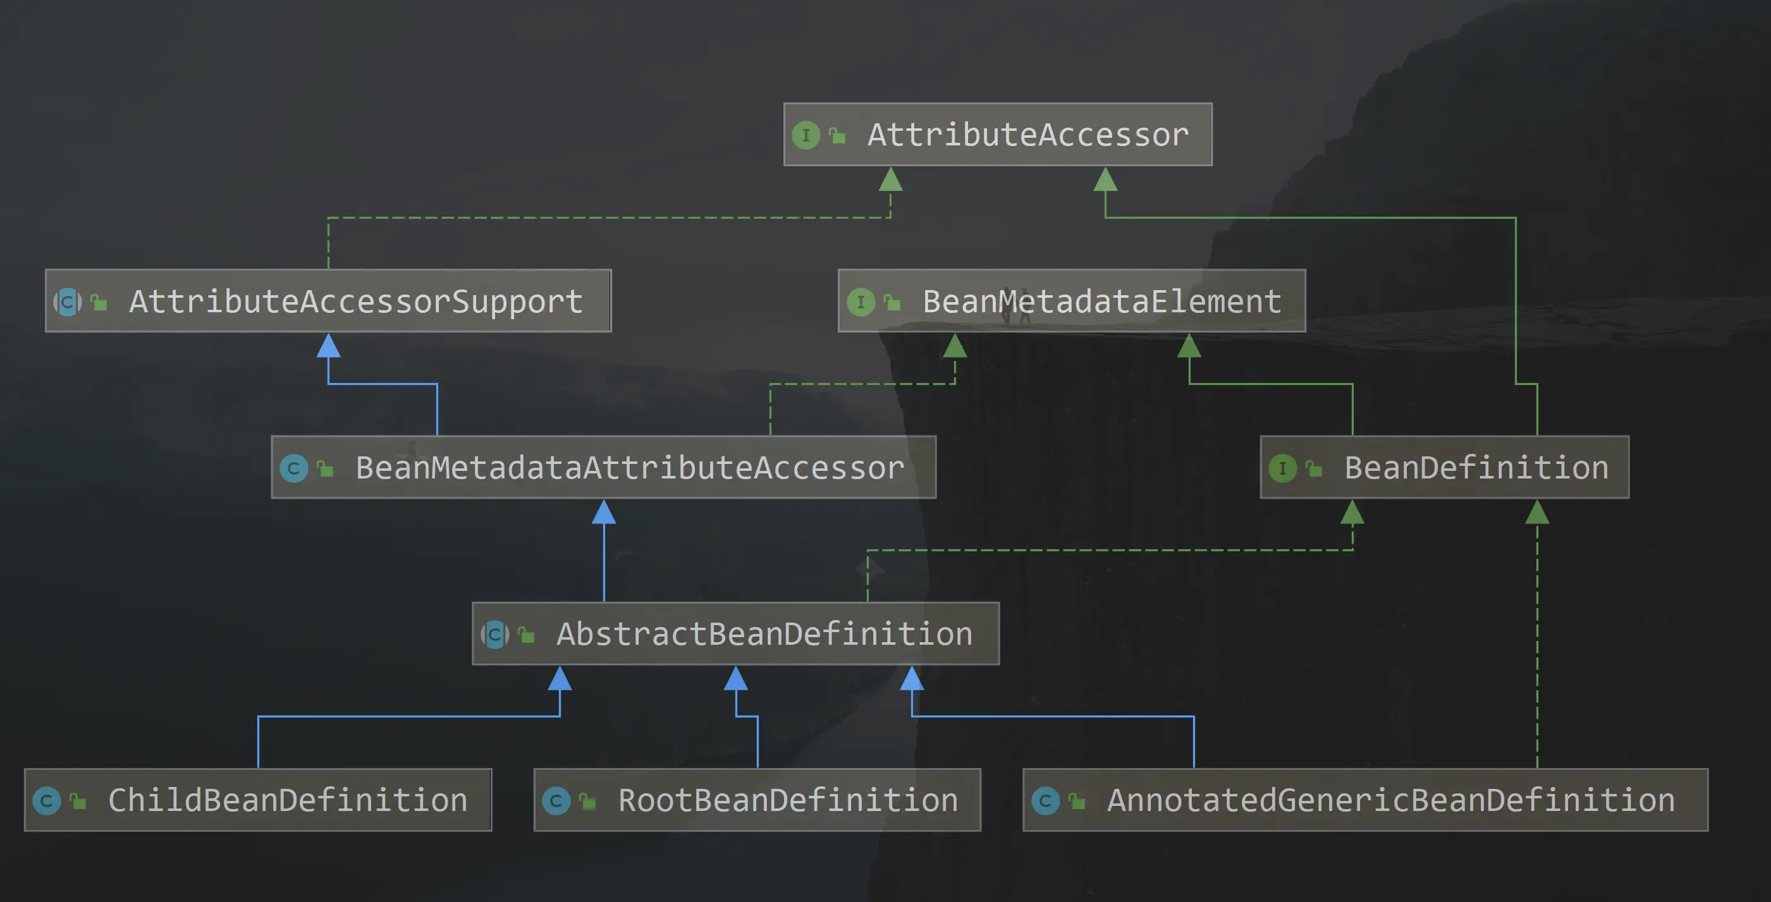
Task: Click class icon of BeanMetadataAttributeAccessor
Action: tap(293, 469)
